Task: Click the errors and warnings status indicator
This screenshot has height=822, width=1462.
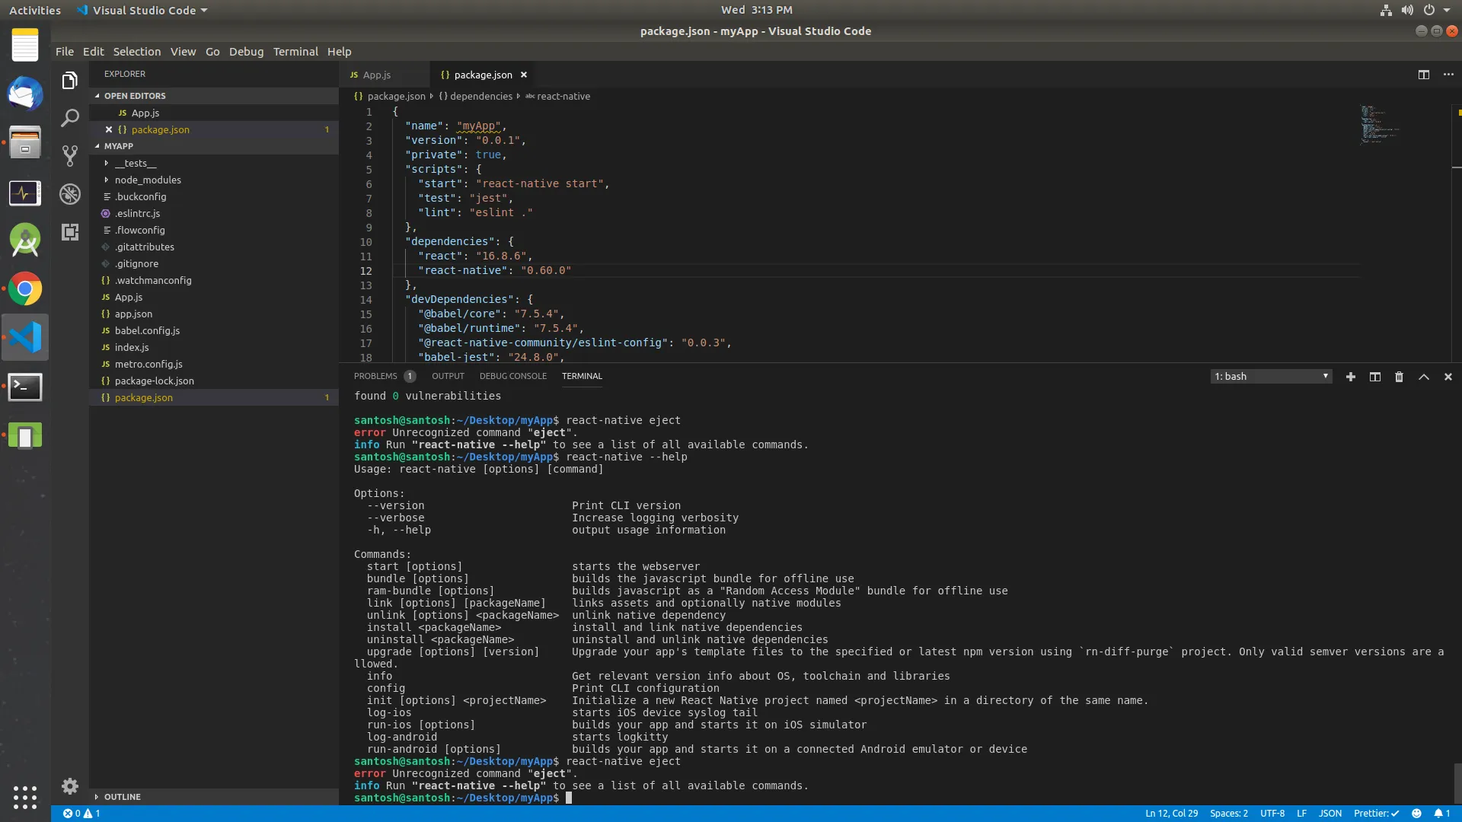Action: 81,813
